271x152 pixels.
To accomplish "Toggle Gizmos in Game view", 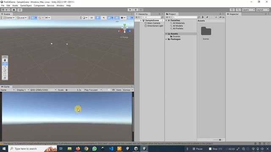I will pyautogui.click(x=126, y=90).
